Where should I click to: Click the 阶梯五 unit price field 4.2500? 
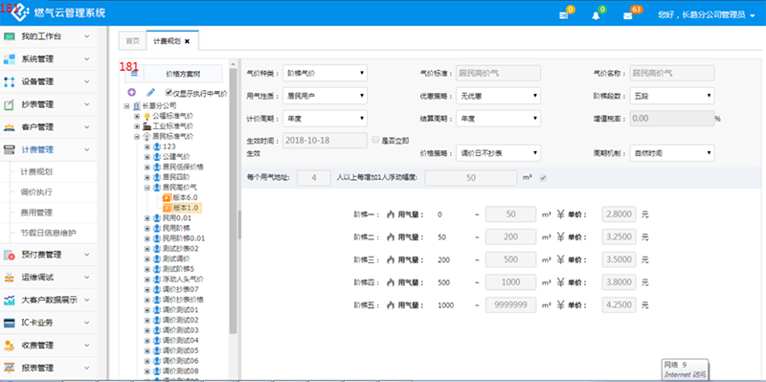(619, 305)
